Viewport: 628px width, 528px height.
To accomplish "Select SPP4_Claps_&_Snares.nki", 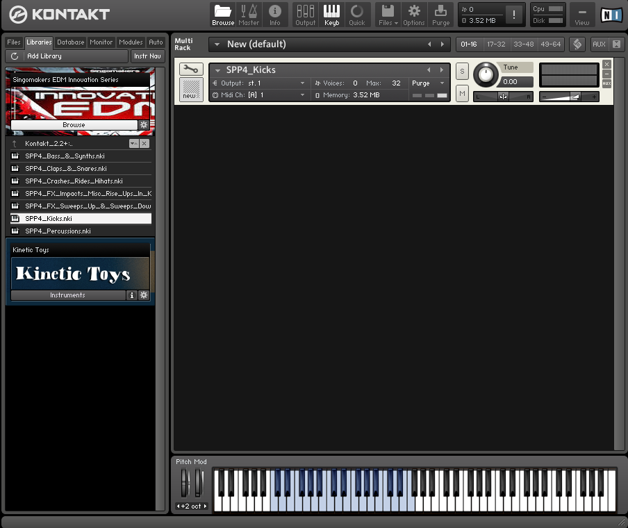I will [81, 169].
